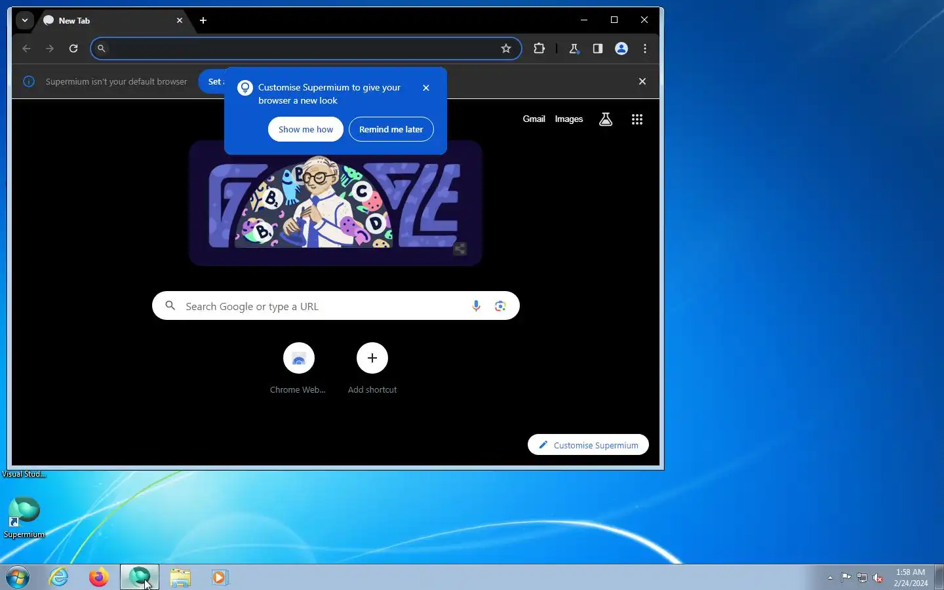Dismiss the default browser infobar
This screenshot has height=590, width=944.
click(x=642, y=81)
